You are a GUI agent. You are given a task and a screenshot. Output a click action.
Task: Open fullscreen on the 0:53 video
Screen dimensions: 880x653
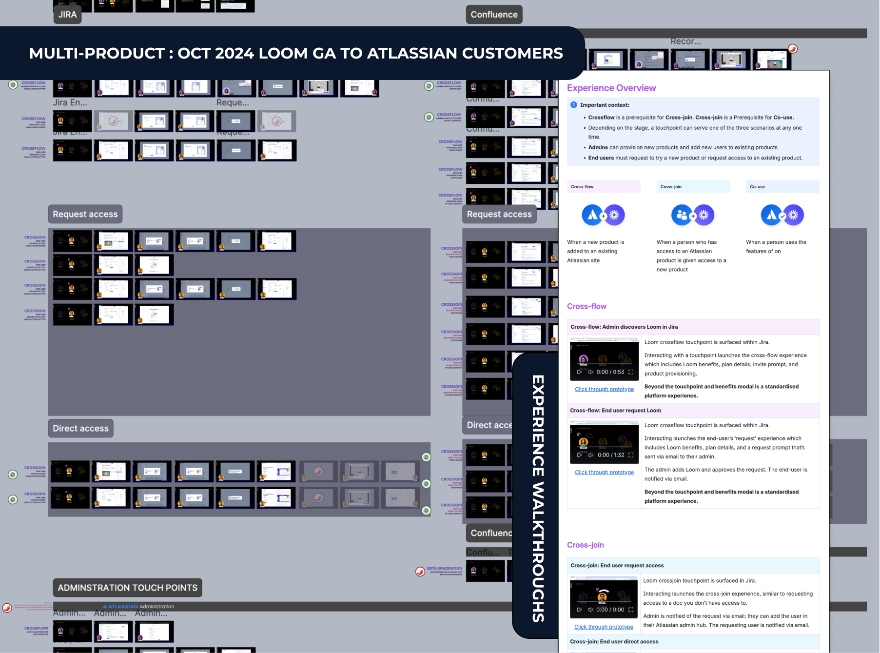click(631, 372)
